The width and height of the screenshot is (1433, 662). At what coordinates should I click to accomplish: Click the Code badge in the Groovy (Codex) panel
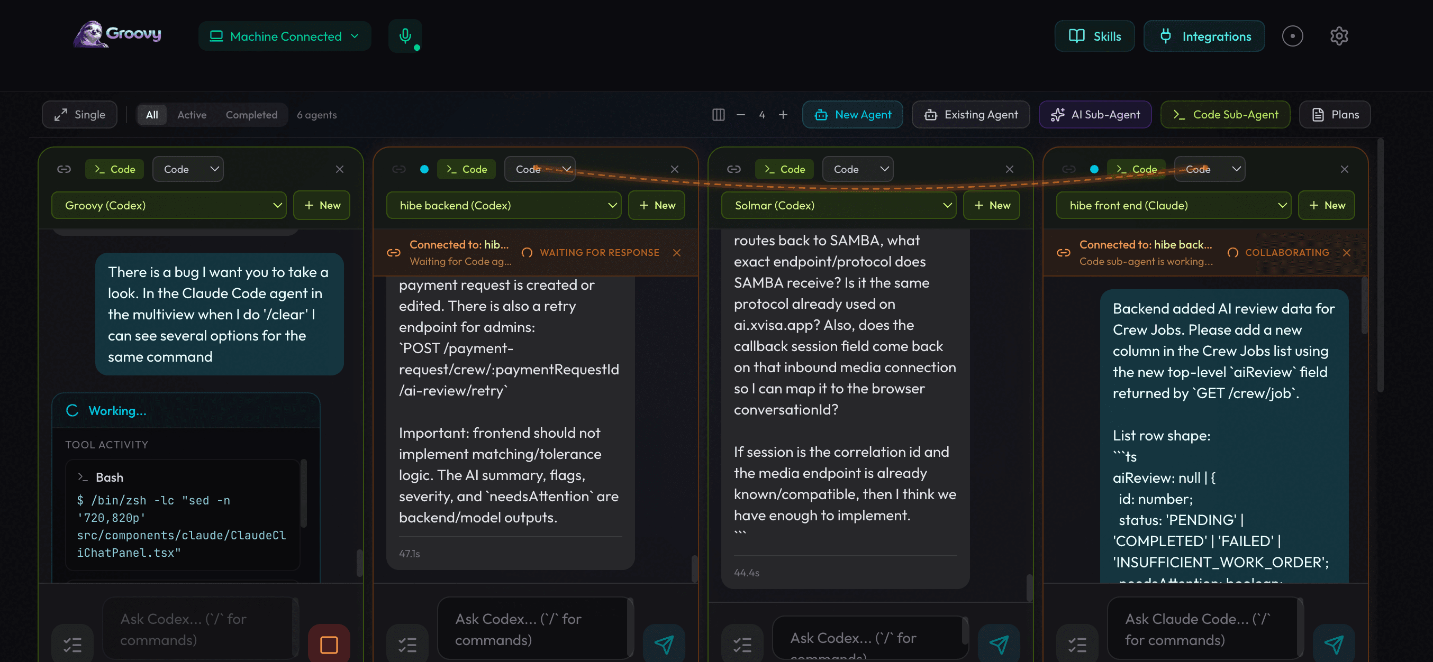(115, 169)
